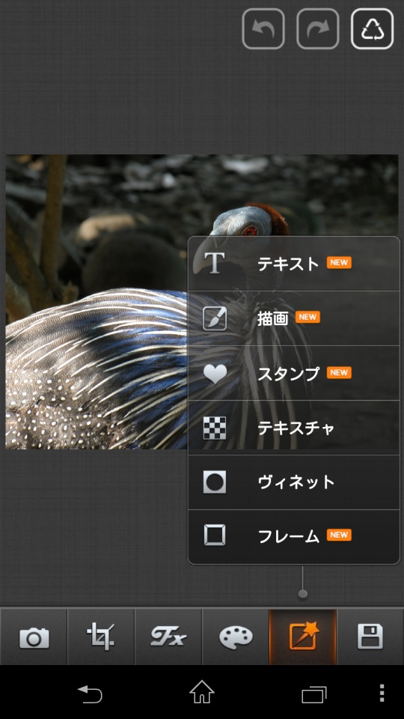Tap the recycle reset icon
The height and width of the screenshot is (719, 404).
pos(372,29)
